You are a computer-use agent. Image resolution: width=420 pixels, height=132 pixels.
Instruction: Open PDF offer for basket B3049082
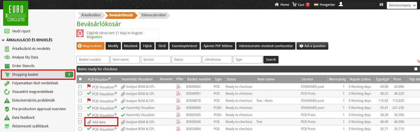178,87
